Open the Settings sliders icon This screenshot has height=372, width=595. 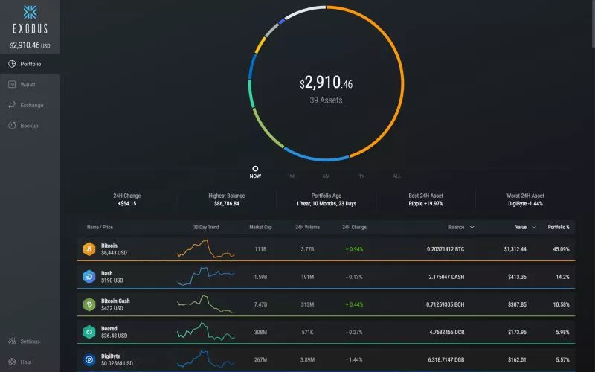click(x=12, y=341)
